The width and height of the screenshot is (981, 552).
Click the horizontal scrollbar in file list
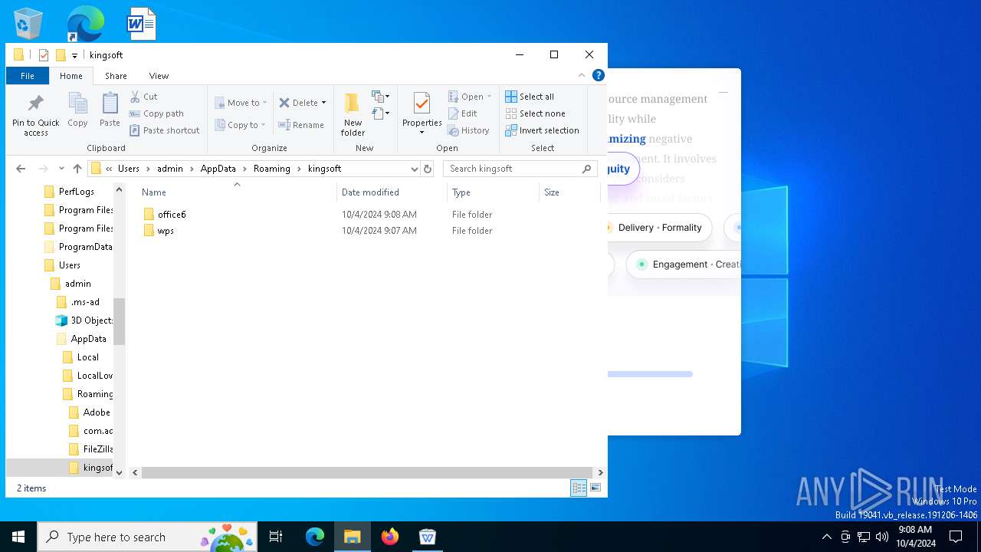[367, 472]
